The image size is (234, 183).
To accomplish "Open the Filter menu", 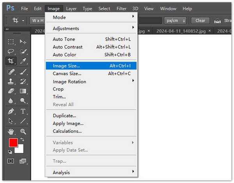I will click(121, 9).
